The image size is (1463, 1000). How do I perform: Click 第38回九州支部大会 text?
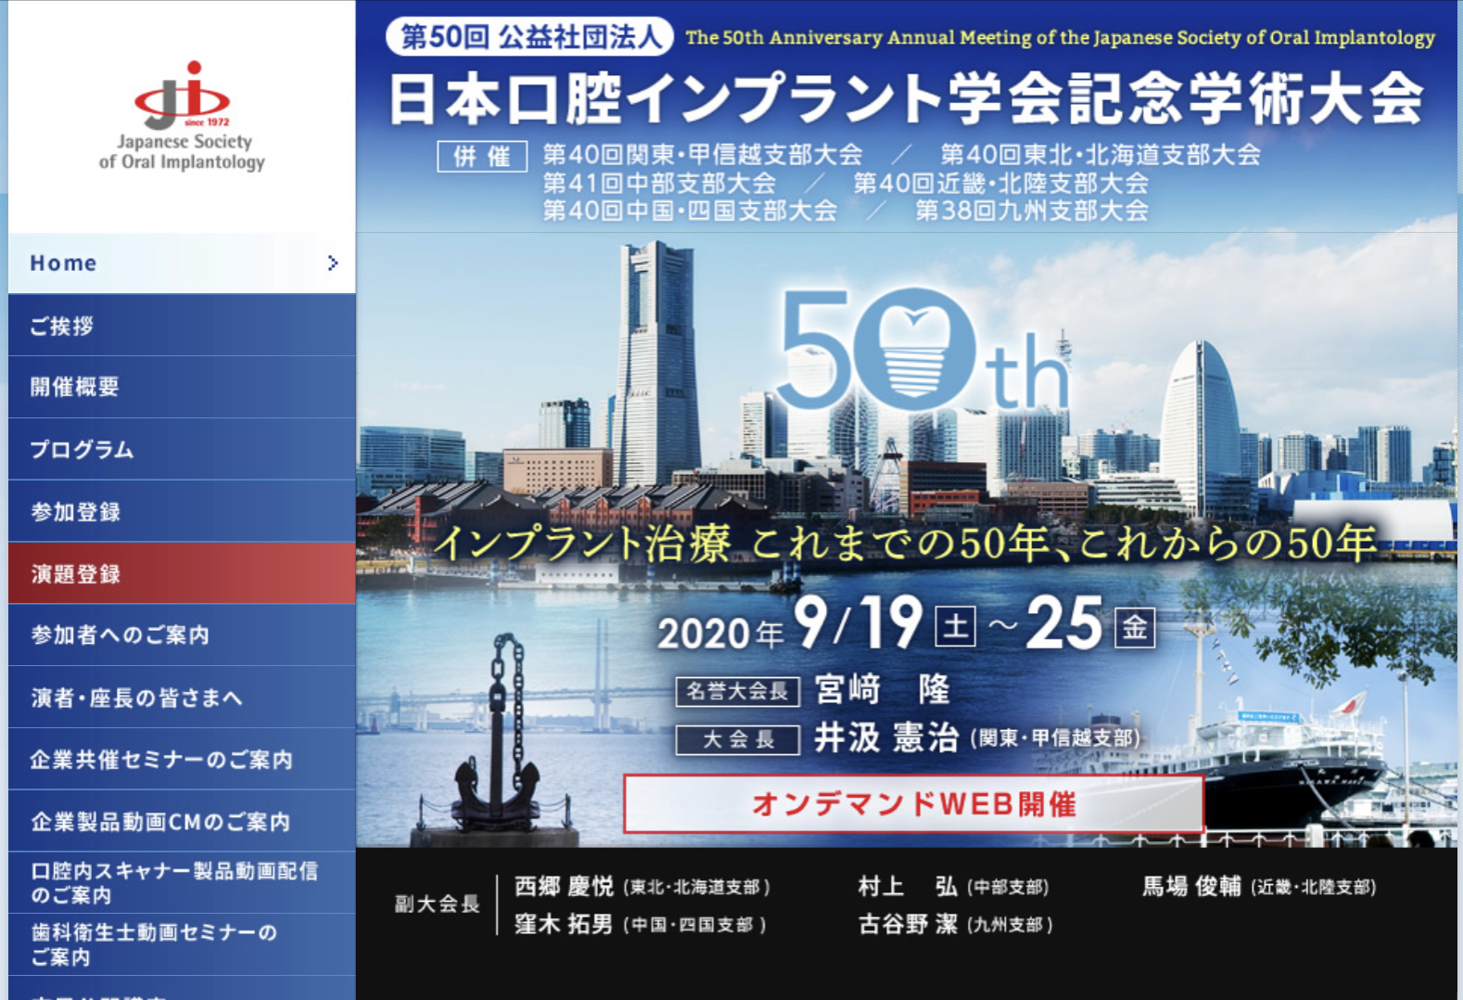1032,211
